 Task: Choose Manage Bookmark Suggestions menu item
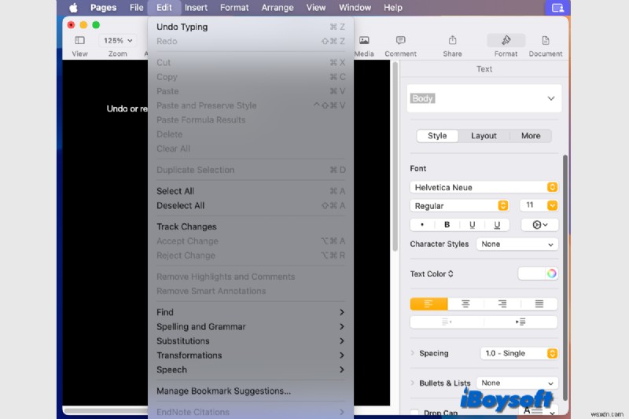[x=251, y=391]
